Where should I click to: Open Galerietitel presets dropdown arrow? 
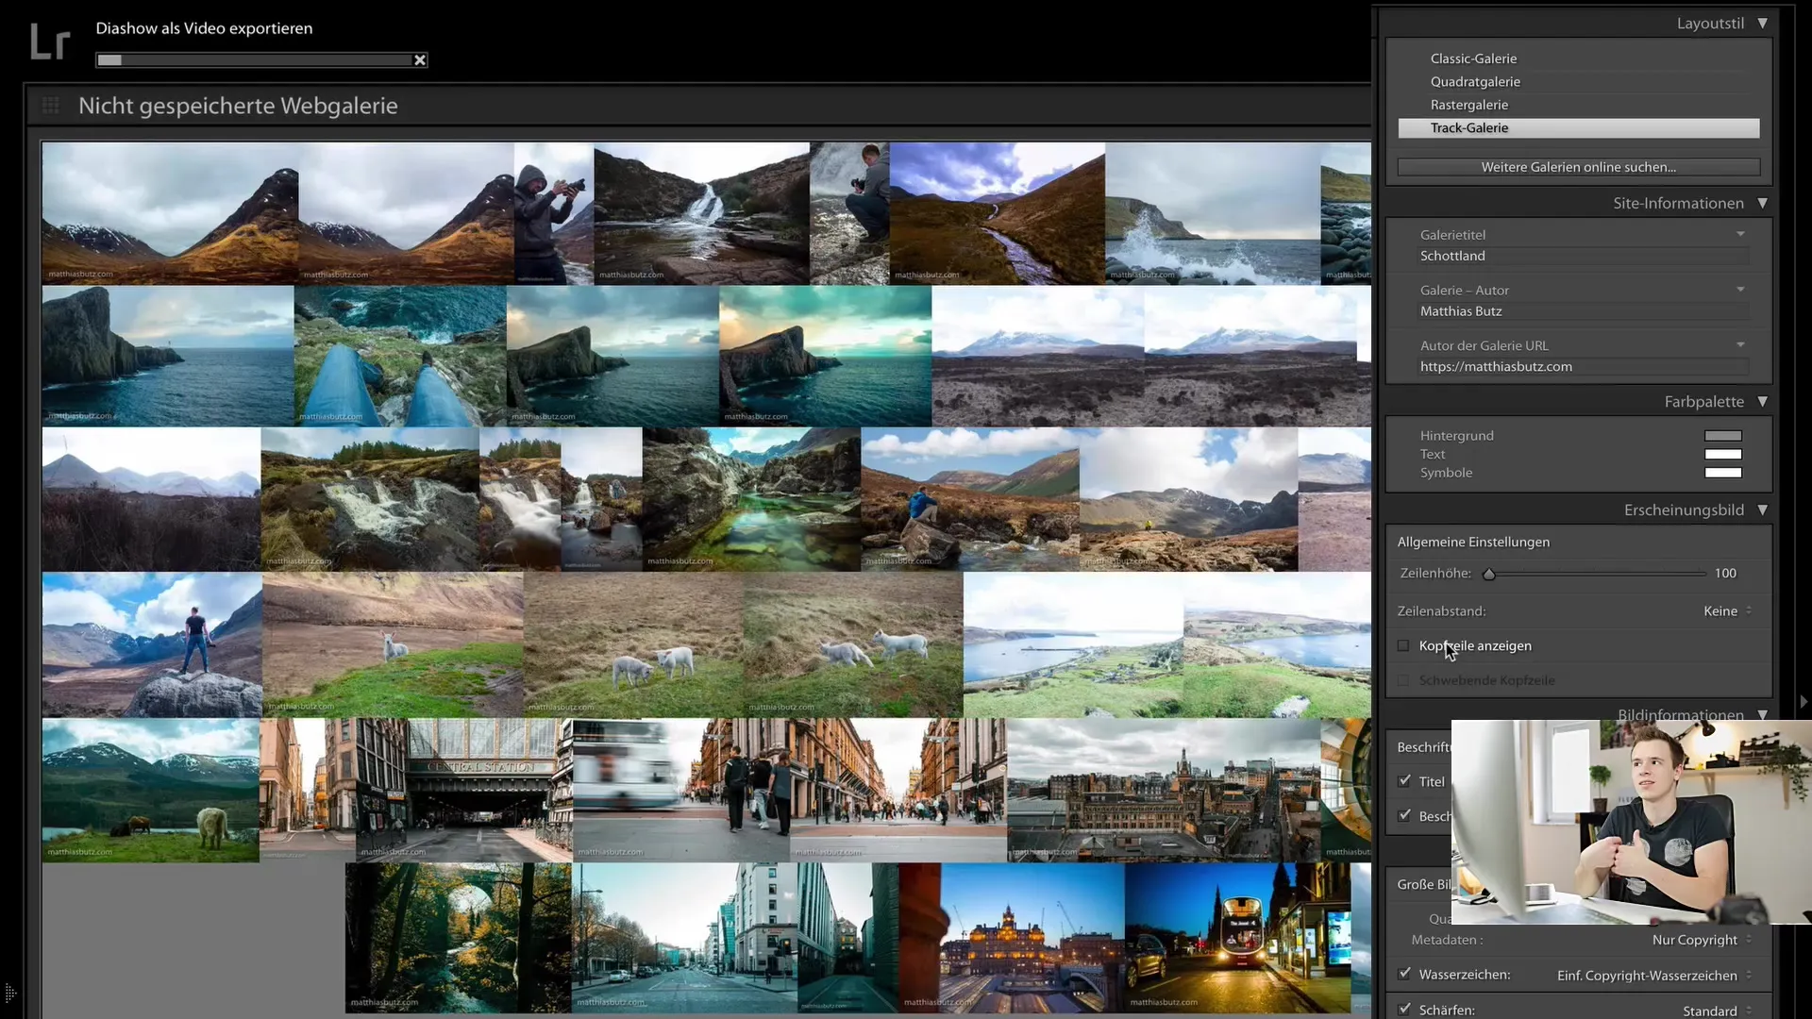tap(1740, 234)
